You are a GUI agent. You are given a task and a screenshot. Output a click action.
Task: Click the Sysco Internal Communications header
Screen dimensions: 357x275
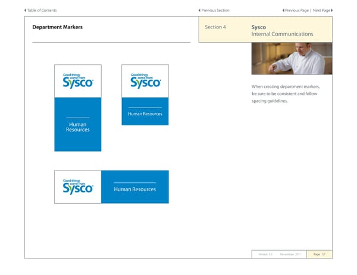tap(281, 31)
